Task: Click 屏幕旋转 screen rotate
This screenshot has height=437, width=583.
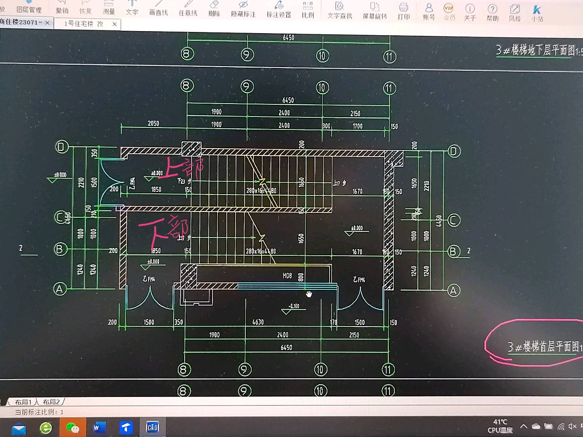Action: coord(375,12)
